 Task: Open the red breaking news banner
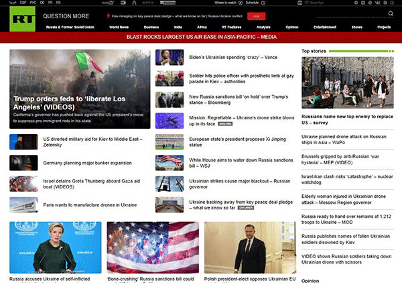pyautogui.click(x=201, y=37)
